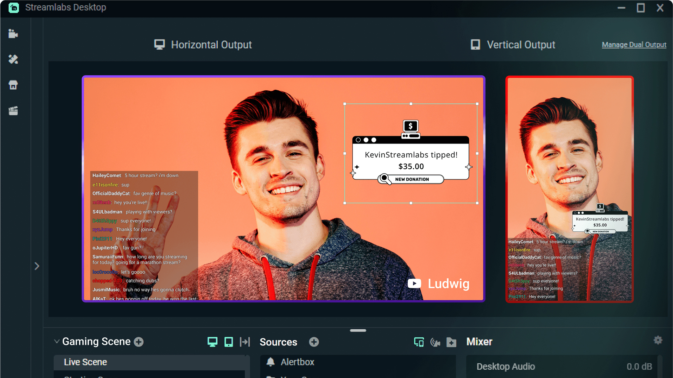Click the add source folder icon
Image resolution: width=673 pixels, height=378 pixels.
451,342
